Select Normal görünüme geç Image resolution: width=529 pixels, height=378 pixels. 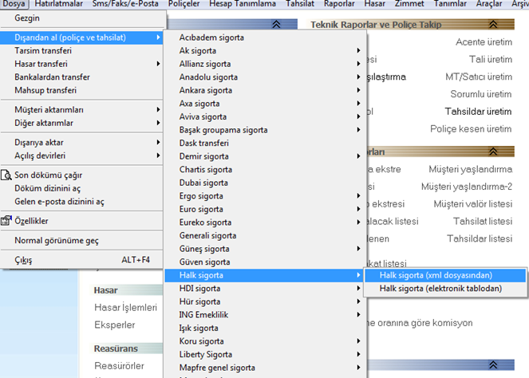point(57,240)
